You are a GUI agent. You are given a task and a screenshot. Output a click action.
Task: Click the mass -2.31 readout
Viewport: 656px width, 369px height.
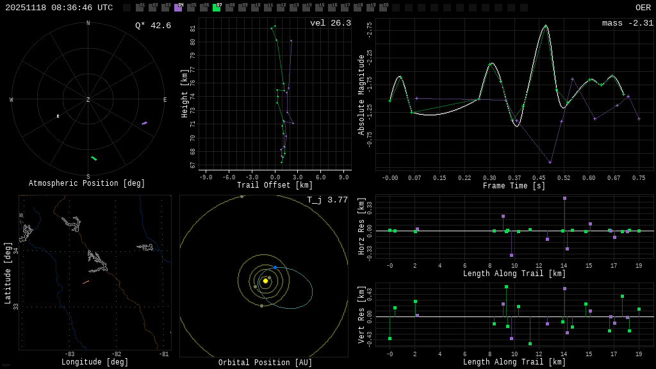[x=627, y=23]
